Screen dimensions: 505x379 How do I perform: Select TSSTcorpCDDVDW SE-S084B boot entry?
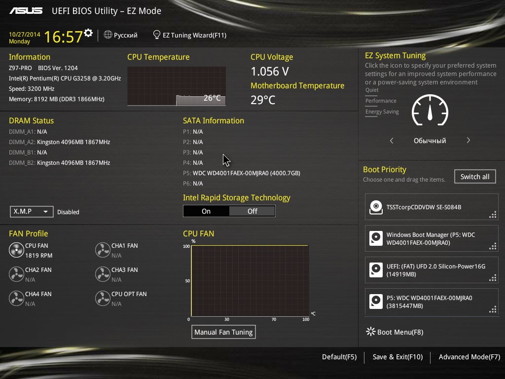click(x=432, y=207)
